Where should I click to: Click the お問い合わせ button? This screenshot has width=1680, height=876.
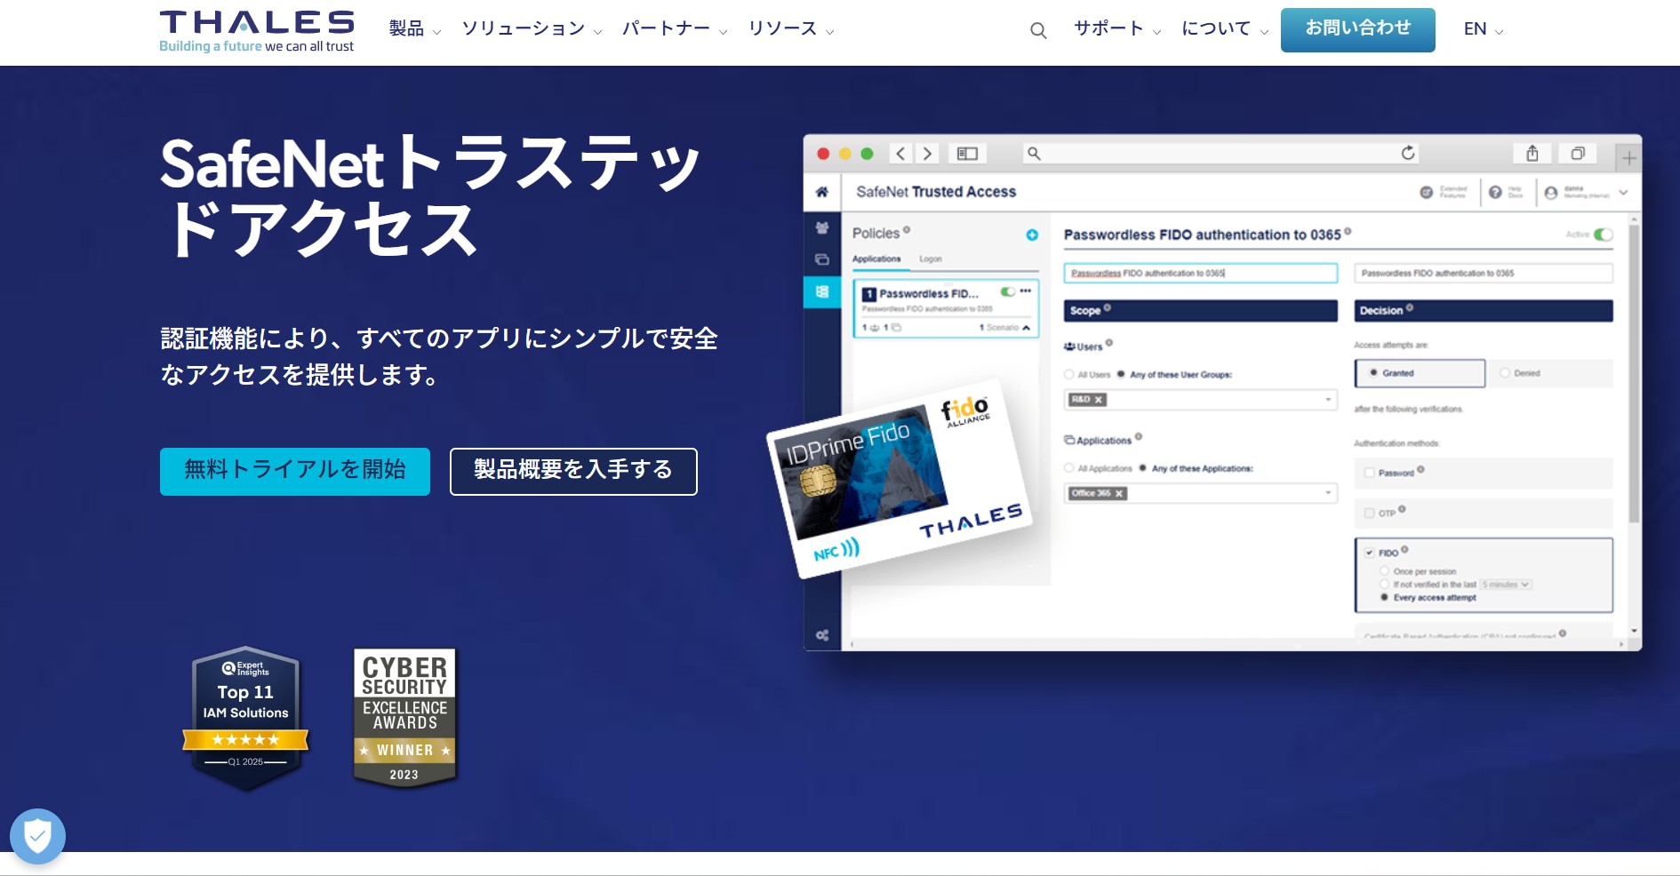(x=1357, y=30)
